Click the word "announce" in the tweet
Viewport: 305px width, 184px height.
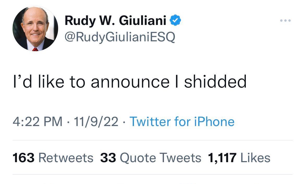[130, 81]
